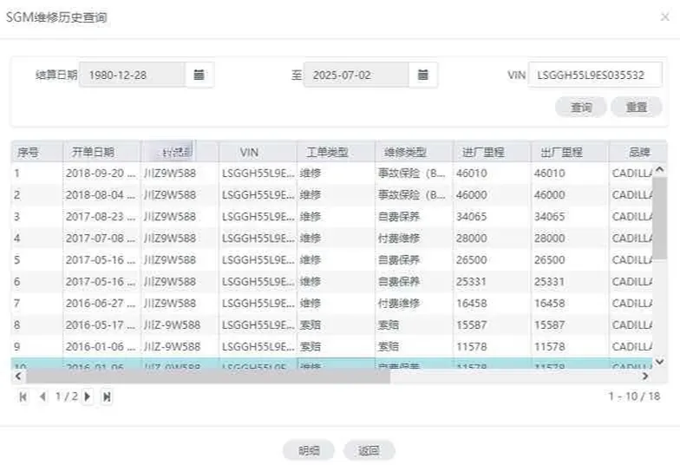Click the end date field 2025-07-02
The width and height of the screenshot is (680, 465).
click(x=356, y=75)
